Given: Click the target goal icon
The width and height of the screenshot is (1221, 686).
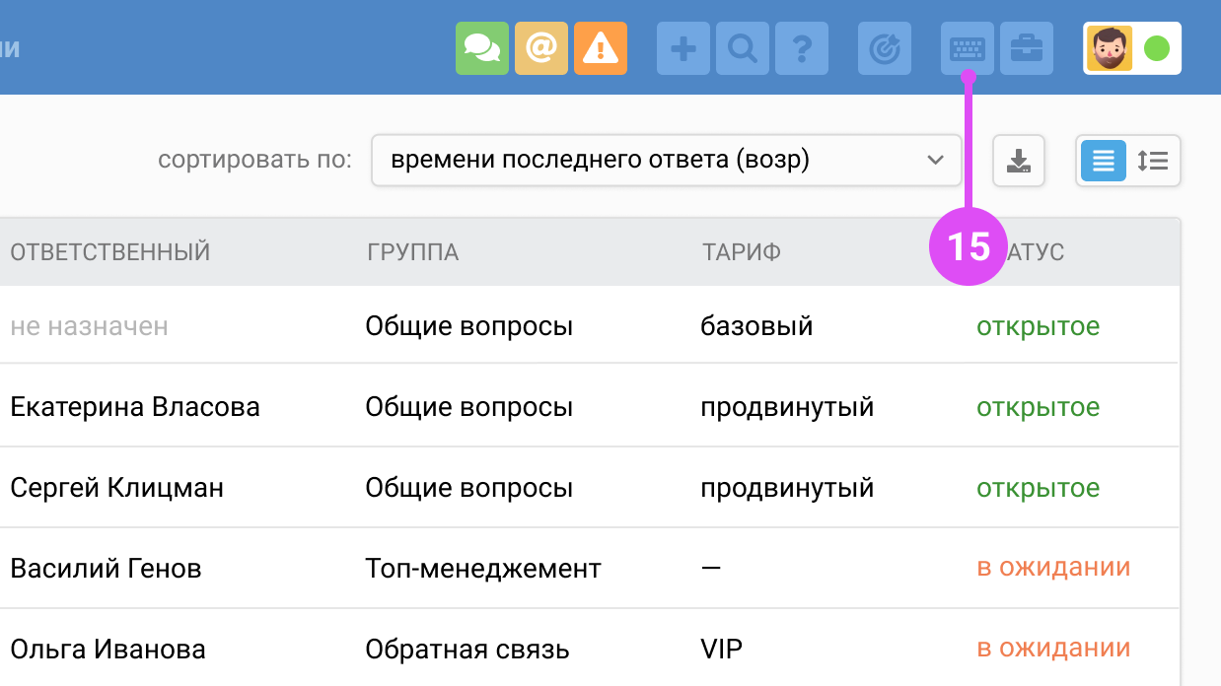Looking at the screenshot, I should pos(884,48).
